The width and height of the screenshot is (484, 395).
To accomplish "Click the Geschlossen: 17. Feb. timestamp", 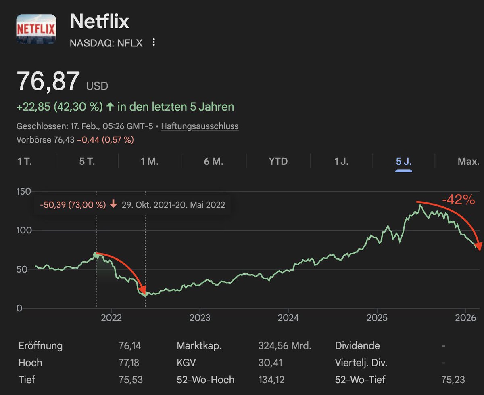I will point(84,126).
